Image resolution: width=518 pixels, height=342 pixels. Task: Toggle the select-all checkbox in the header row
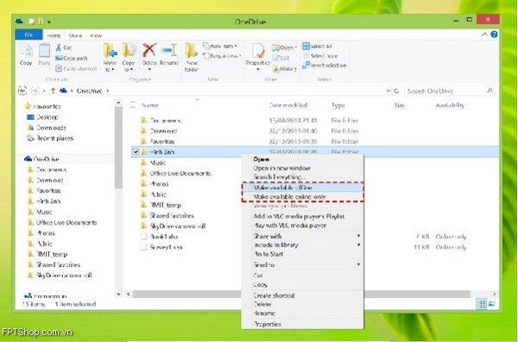(x=132, y=105)
